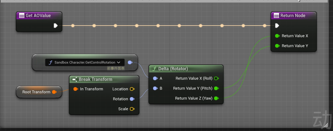Click the Return Value Y green pin

tap(277, 46)
